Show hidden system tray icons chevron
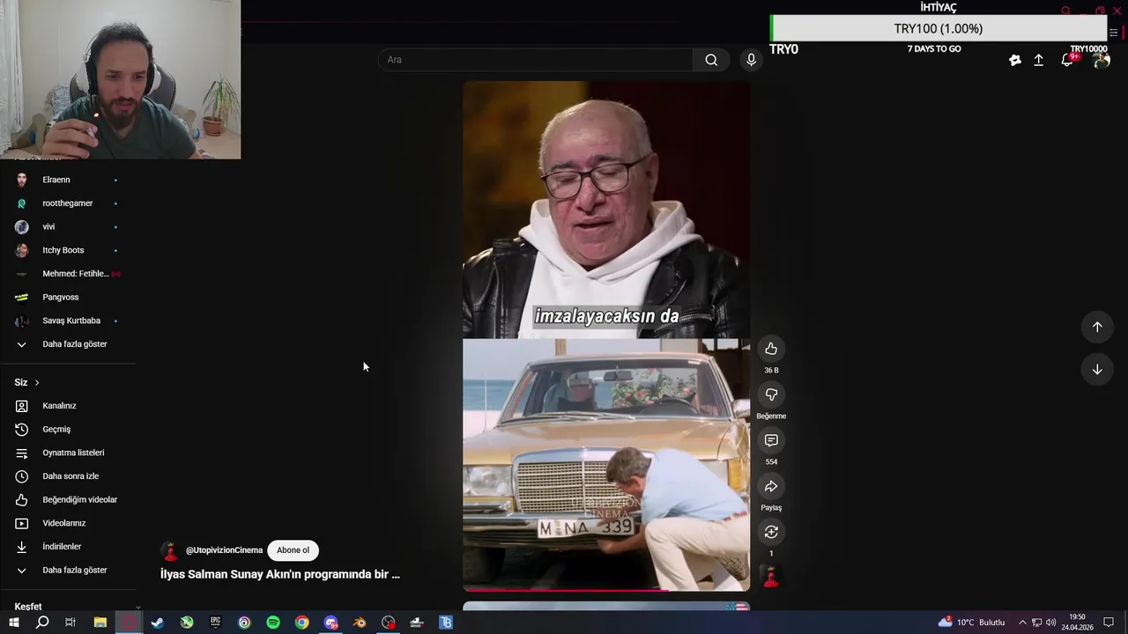1128x634 pixels. 1022,623
